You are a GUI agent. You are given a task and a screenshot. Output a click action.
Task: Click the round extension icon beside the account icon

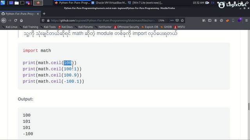(221, 21)
